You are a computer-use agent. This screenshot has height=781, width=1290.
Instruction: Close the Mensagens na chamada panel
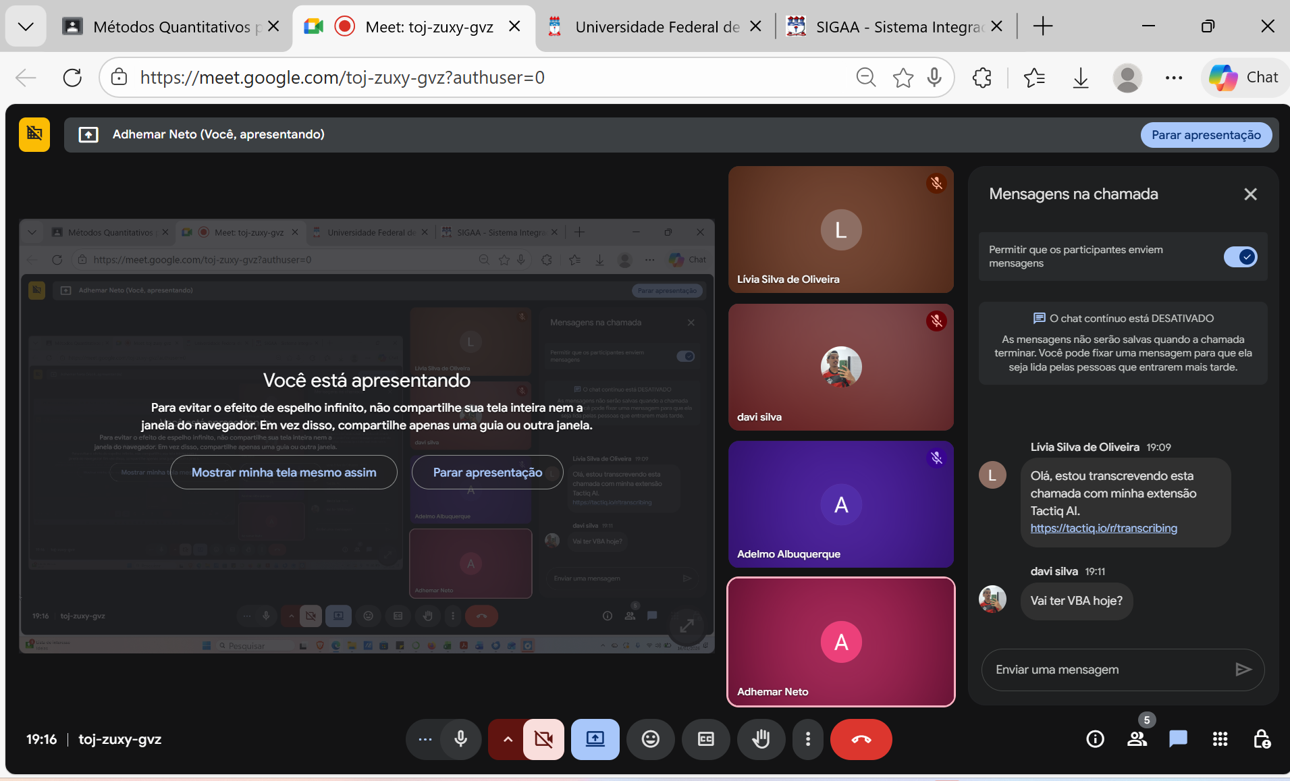coord(1250,194)
